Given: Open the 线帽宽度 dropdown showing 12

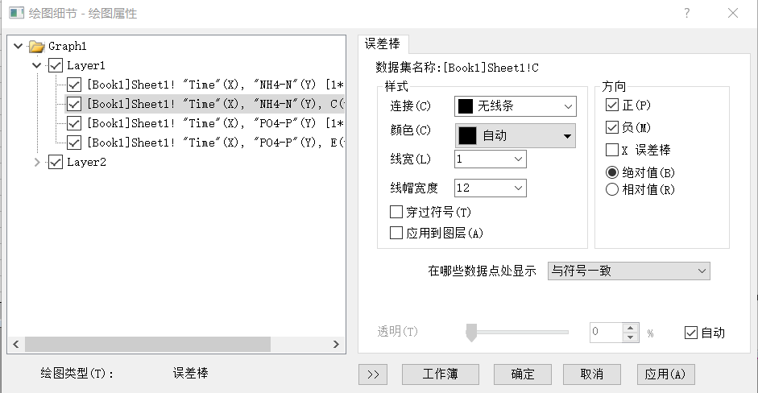Looking at the screenshot, I should (x=491, y=188).
